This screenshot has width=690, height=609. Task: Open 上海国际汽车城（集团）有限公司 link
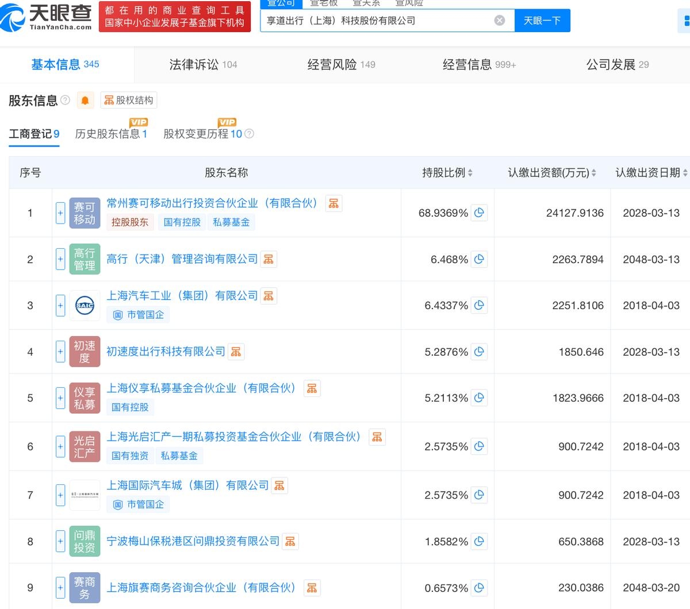(x=187, y=485)
